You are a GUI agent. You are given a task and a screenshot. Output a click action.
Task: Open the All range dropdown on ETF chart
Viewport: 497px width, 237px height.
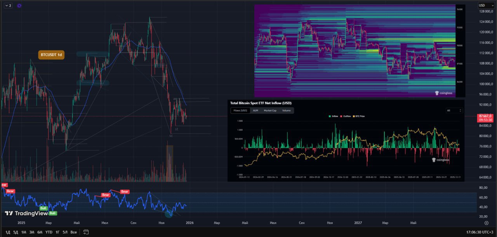tap(454, 110)
